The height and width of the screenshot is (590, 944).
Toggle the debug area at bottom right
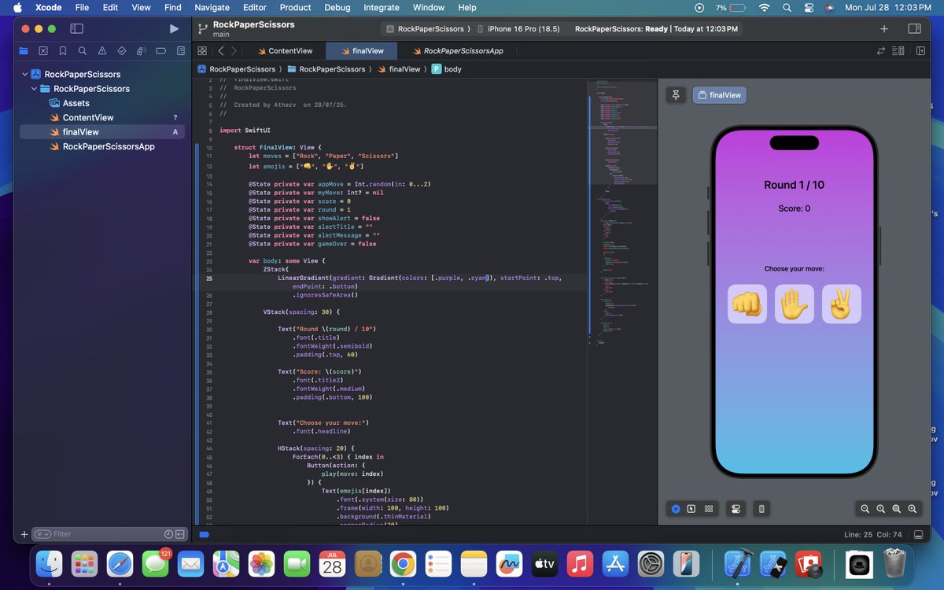pos(917,534)
